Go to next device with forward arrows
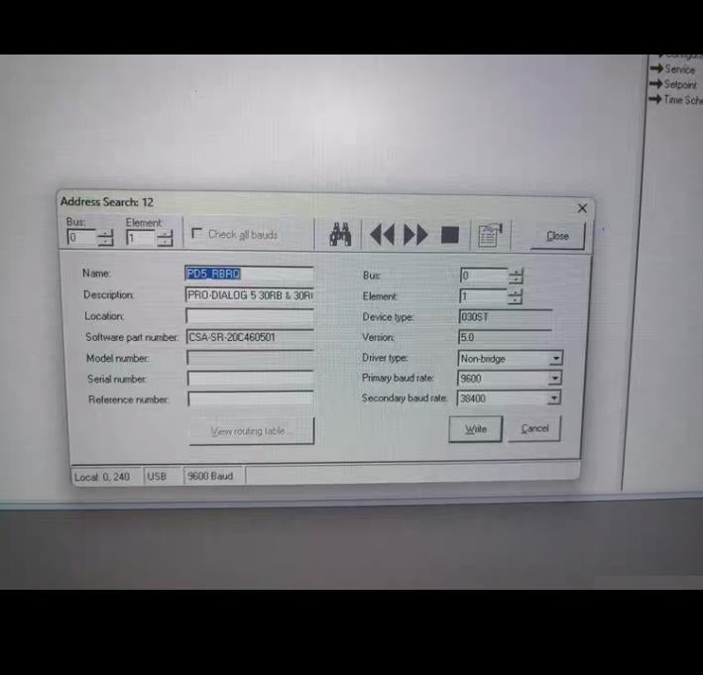This screenshot has width=703, height=675. 415,234
